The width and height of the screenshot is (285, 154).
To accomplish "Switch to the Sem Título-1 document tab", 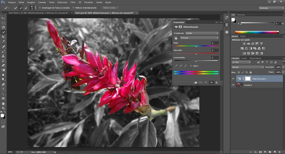I will coord(38,13).
